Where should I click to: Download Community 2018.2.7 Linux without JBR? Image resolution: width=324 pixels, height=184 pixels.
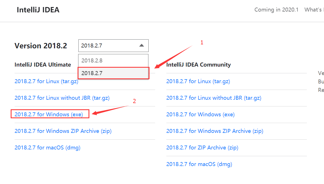[x=214, y=98]
